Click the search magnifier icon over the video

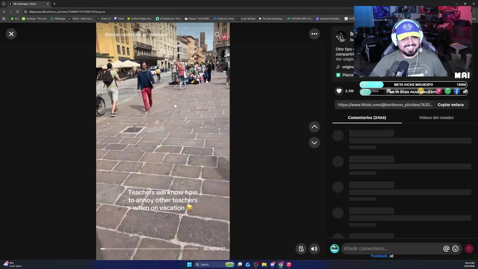click(x=217, y=35)
